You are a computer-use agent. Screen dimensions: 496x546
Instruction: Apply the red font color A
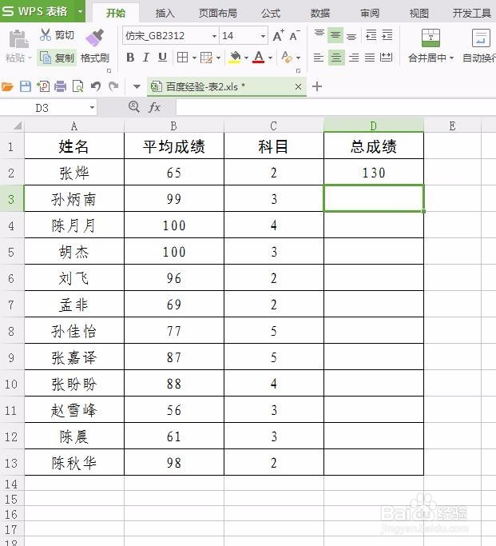pos(259,58)
